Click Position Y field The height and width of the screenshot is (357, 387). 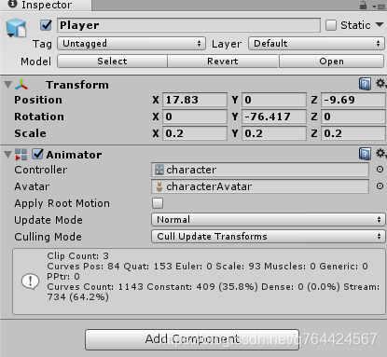[274, 100]
